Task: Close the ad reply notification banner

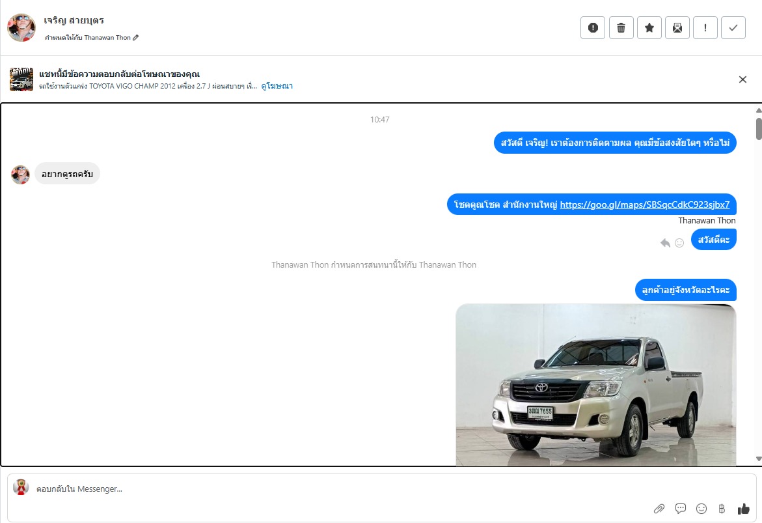Action: point(742,79)
